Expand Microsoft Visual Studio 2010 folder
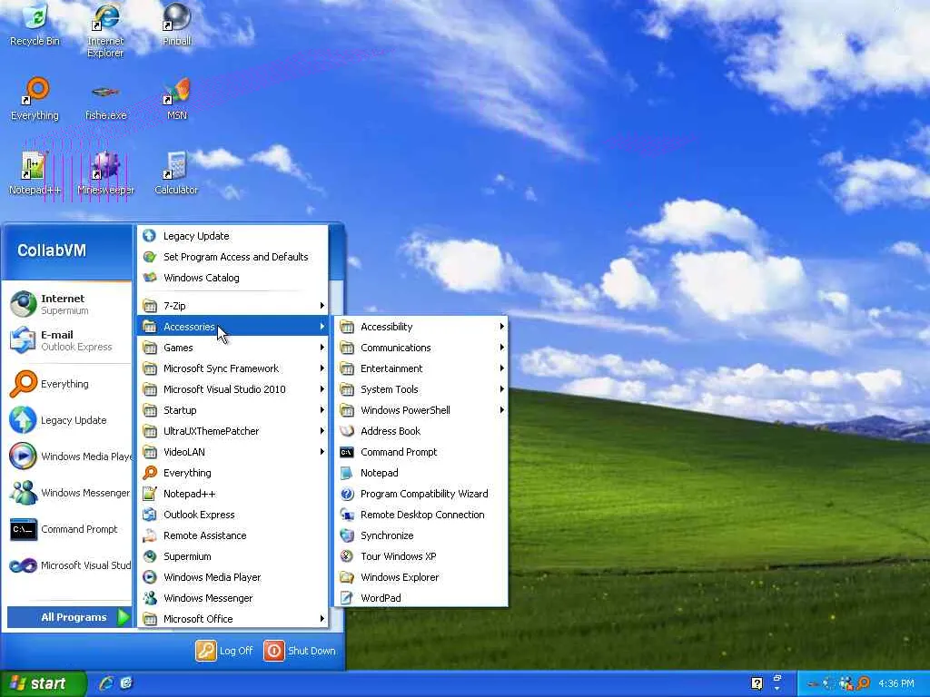The height and width of the screenshot is (697, 930). tap(232, 388)
